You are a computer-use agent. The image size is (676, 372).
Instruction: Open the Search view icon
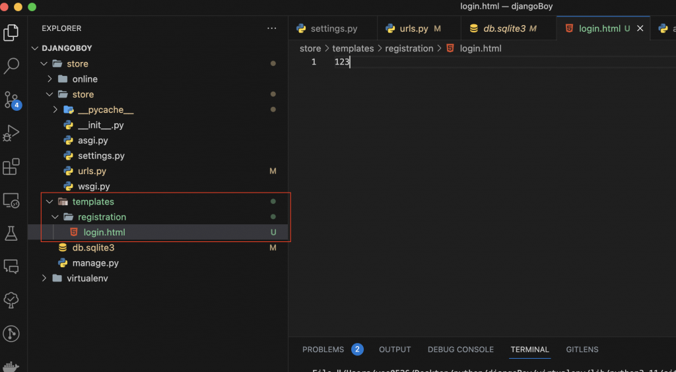(x=11, y=66)
